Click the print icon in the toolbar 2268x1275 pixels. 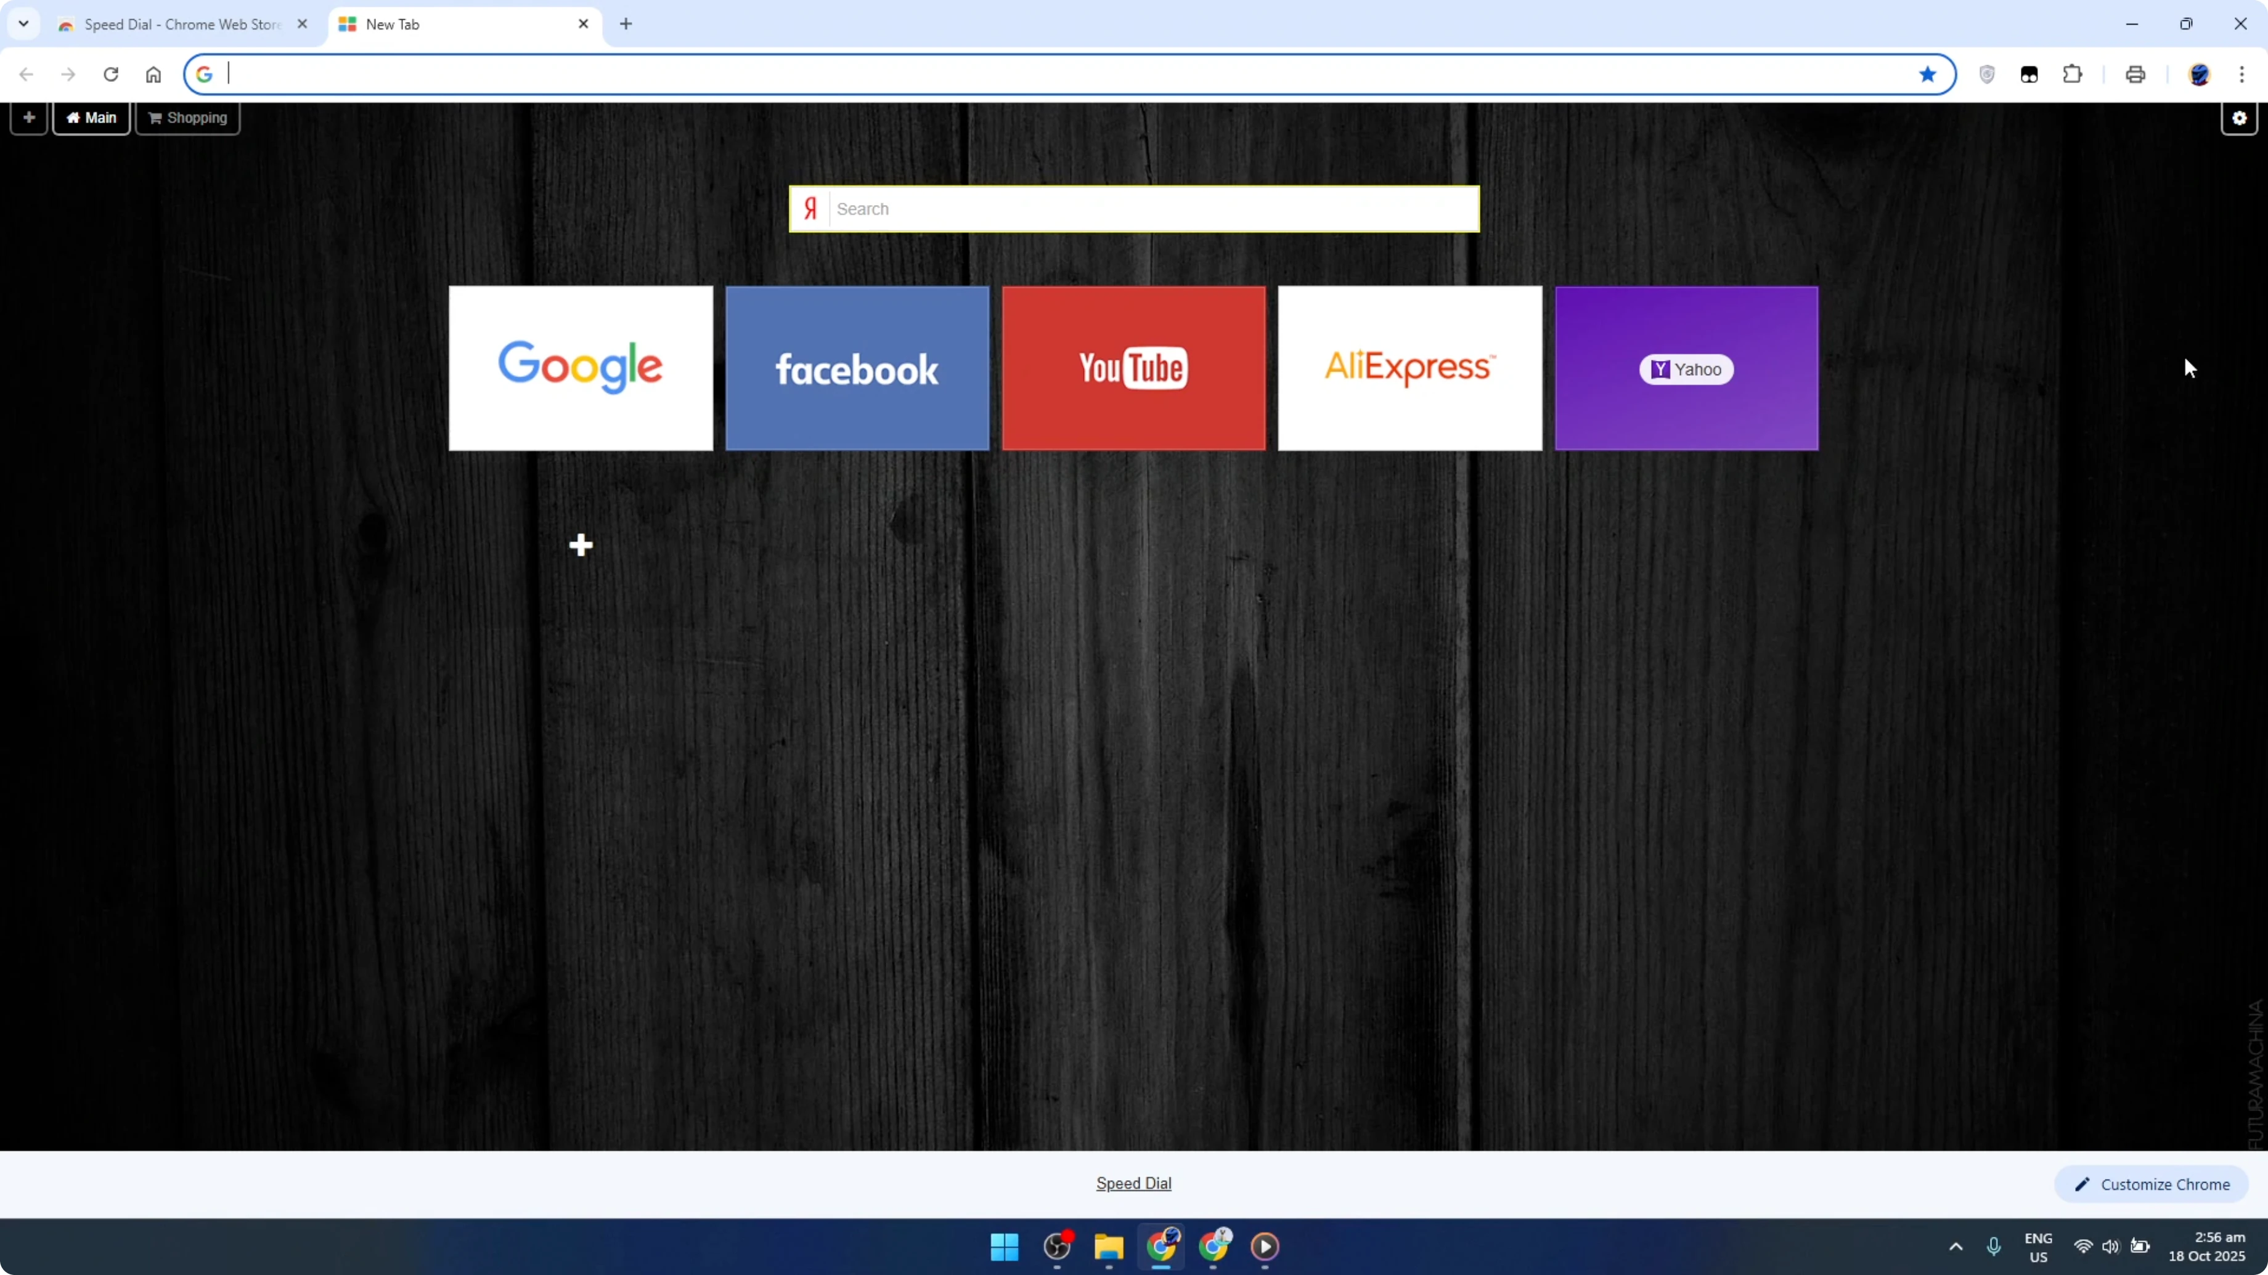[2136, 75]
